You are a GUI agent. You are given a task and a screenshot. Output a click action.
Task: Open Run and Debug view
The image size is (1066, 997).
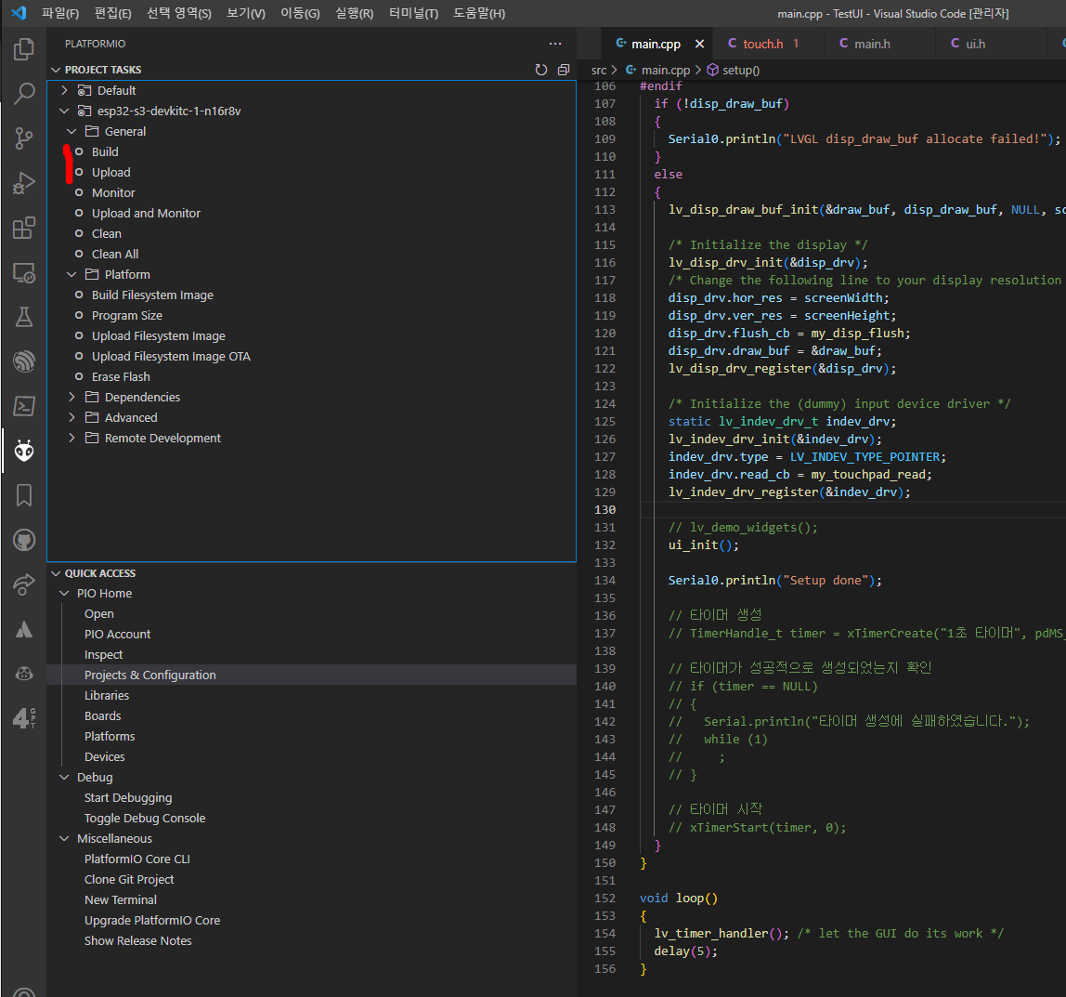(24, 183)
